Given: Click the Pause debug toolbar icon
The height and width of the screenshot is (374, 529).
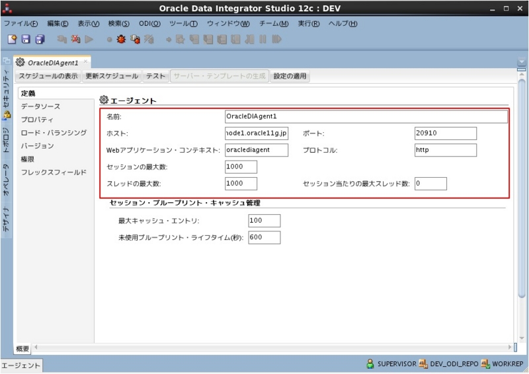Looking at the screenshot, I should pyautogui.click(x=263, y=39).
